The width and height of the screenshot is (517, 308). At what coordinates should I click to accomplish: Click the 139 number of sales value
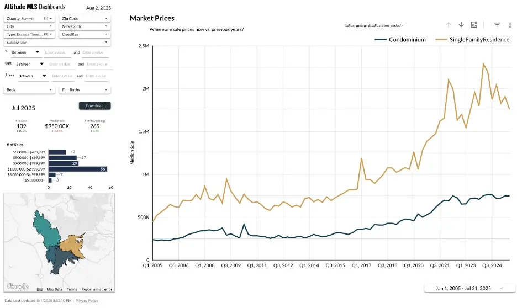pyautogui.click(x=22, y=126)
